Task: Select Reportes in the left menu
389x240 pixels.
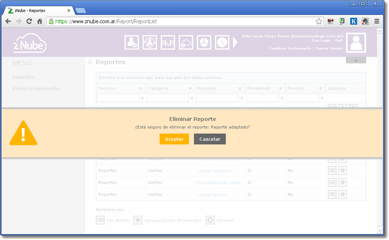Action: 23,77
